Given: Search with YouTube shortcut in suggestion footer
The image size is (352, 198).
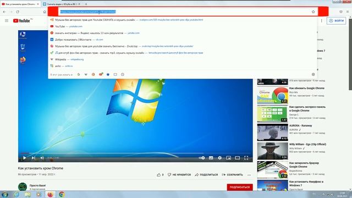Looking at the screenshot, I should [x=101, y=74].
